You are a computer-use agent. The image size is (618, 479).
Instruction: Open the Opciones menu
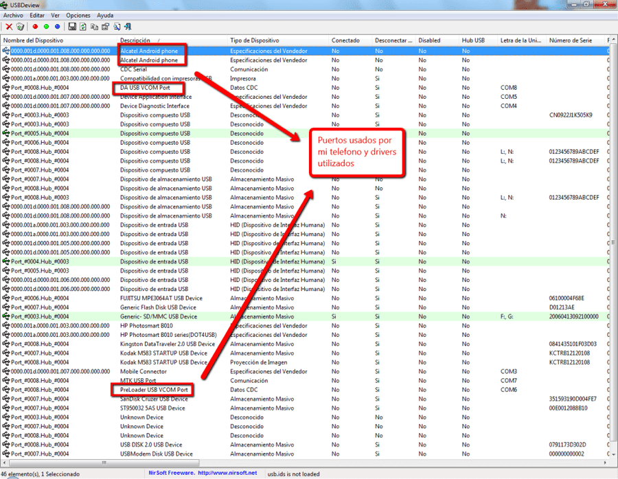(78, 15)
